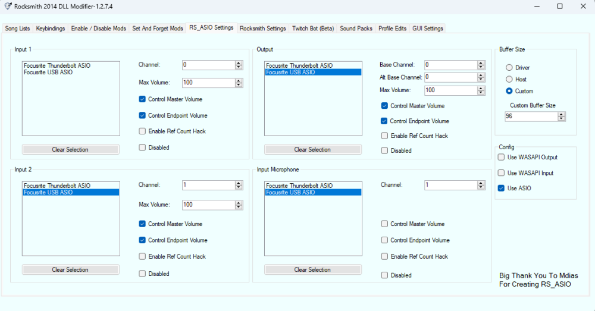Uncheck Control Master Volume in Output
595x311 pixels.
click(384, 106)
